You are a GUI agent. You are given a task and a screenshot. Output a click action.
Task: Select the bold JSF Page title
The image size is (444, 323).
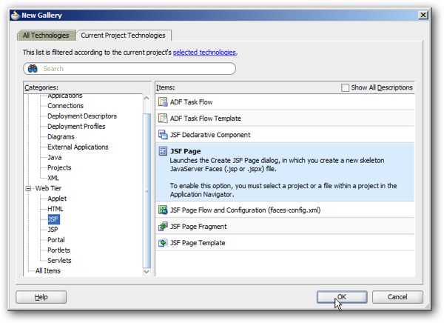pyautogui.click(x=185, y=151)
